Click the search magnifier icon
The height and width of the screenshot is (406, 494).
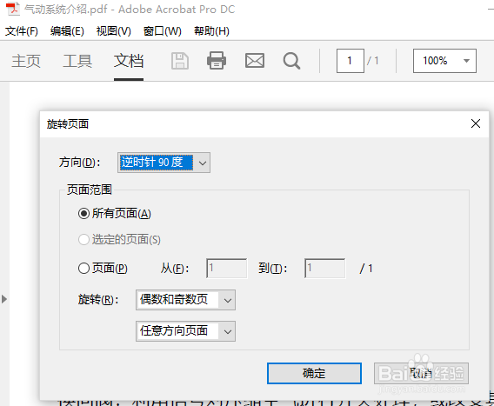point(291,61)
